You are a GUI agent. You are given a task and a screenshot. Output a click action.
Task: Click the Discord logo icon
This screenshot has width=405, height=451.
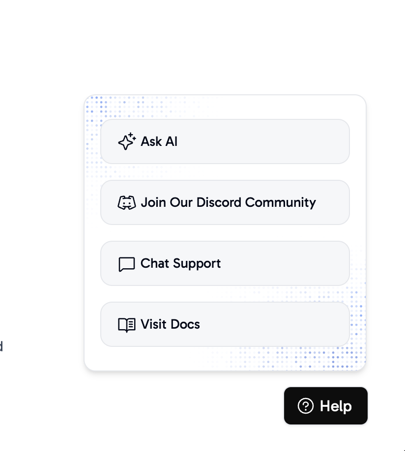[127, 202]
